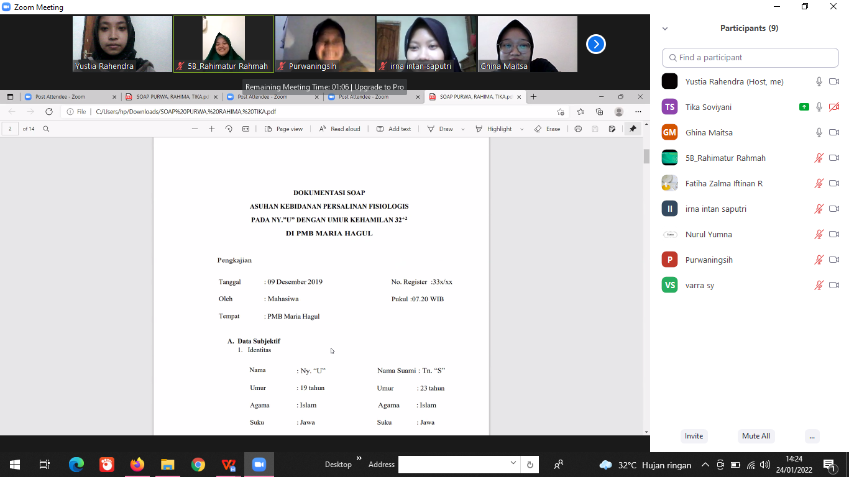Click the Fit to width icon
Image resolution: width=849 pixels, height=477 pixels.
(x=246, y=129)
